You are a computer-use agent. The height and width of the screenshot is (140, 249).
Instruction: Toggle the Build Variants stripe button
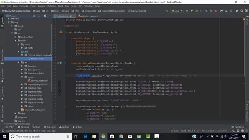pyautogui.click(x=2, y=56)
